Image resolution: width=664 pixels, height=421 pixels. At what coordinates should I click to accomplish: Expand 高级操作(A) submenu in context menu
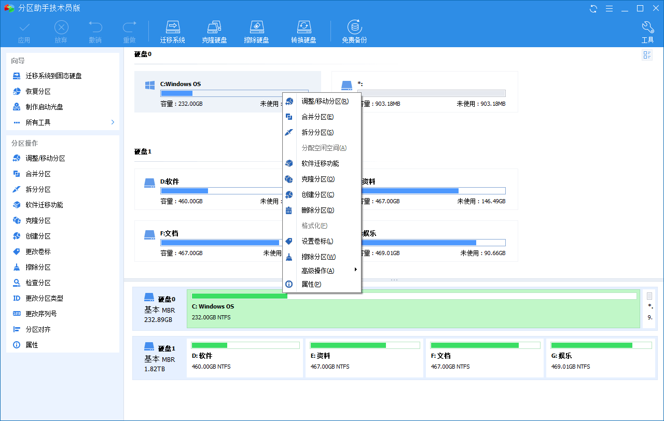(322, 270)
